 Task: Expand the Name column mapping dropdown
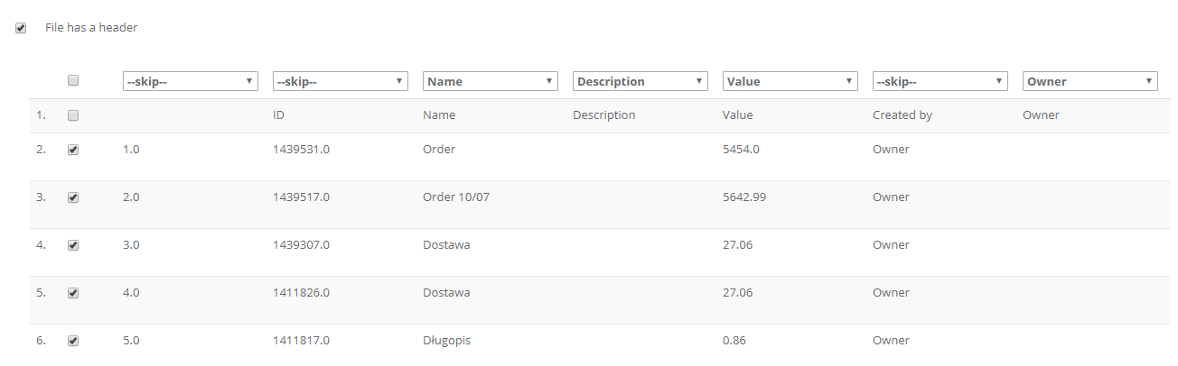pyautogui.click(x=491, y=81)
